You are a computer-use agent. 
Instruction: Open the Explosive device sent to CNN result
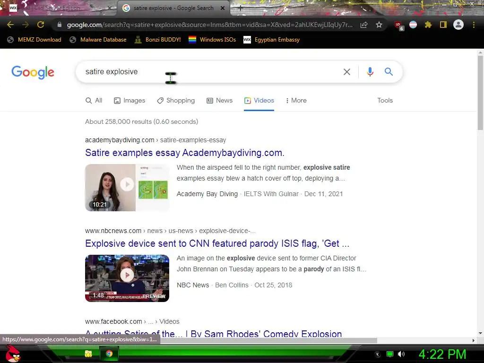(x=217, y=243)
